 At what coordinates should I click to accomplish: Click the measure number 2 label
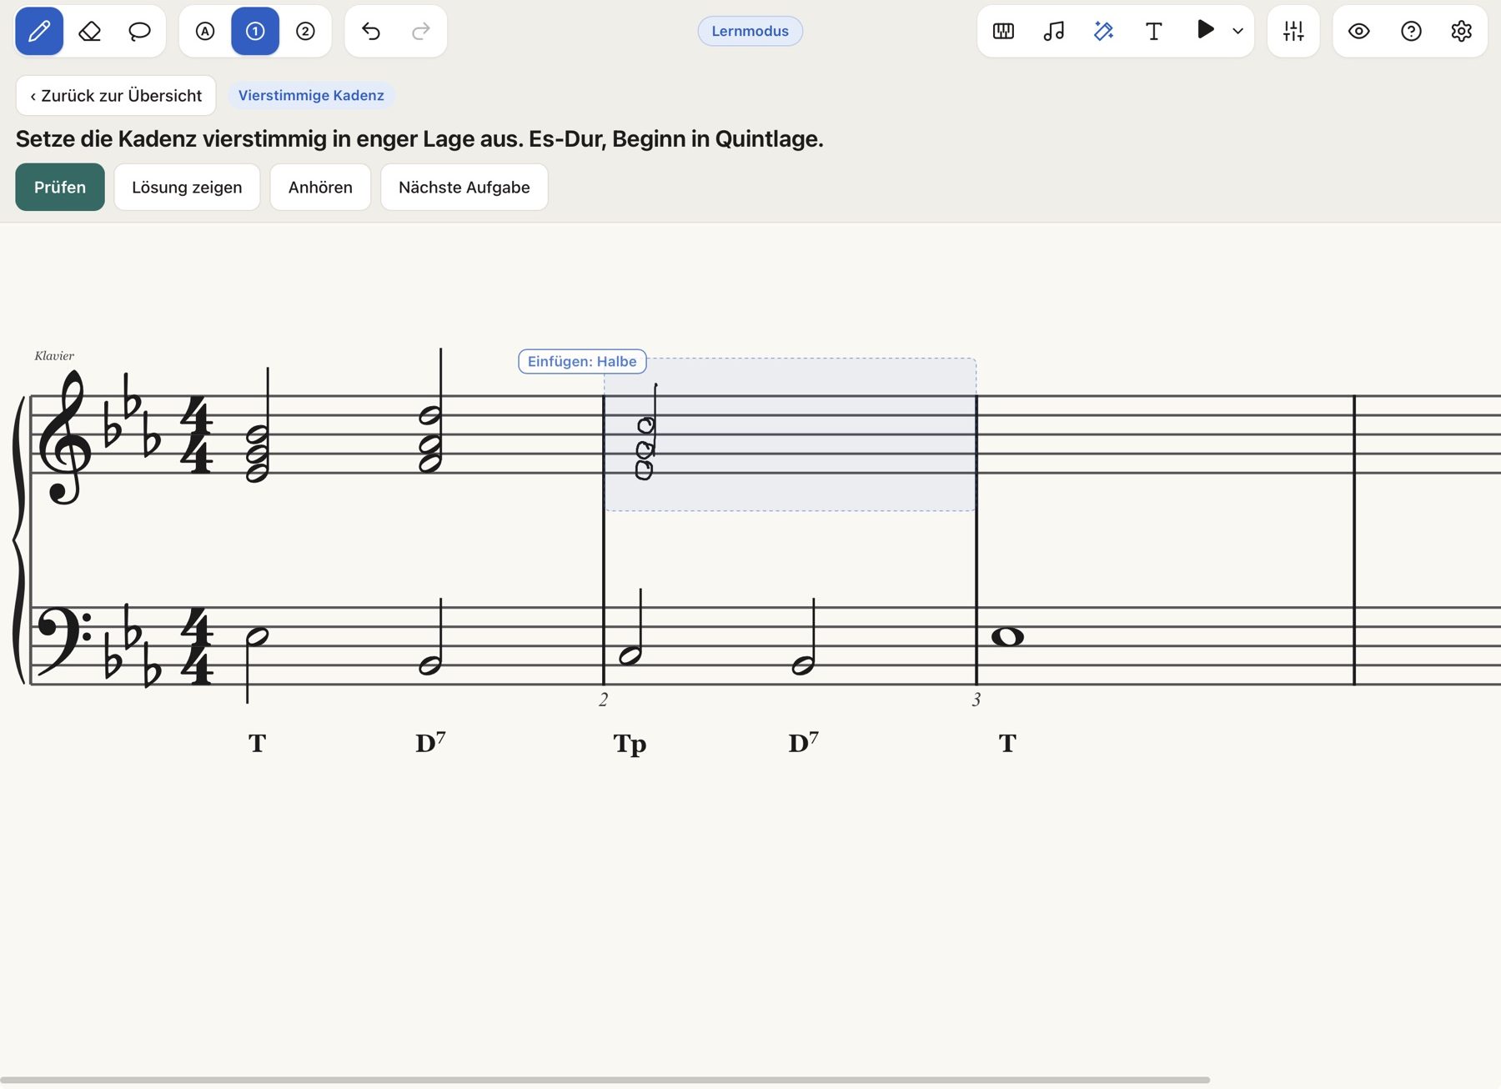[x=603, y=700]
